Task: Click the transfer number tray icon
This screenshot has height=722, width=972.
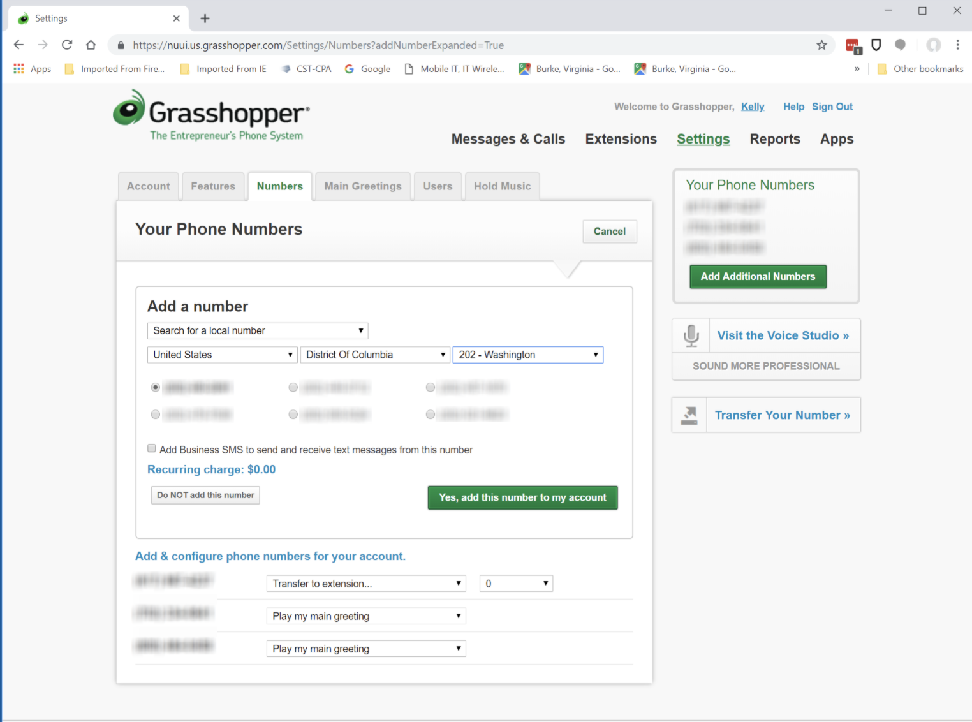Action: (x=689, y=415)
